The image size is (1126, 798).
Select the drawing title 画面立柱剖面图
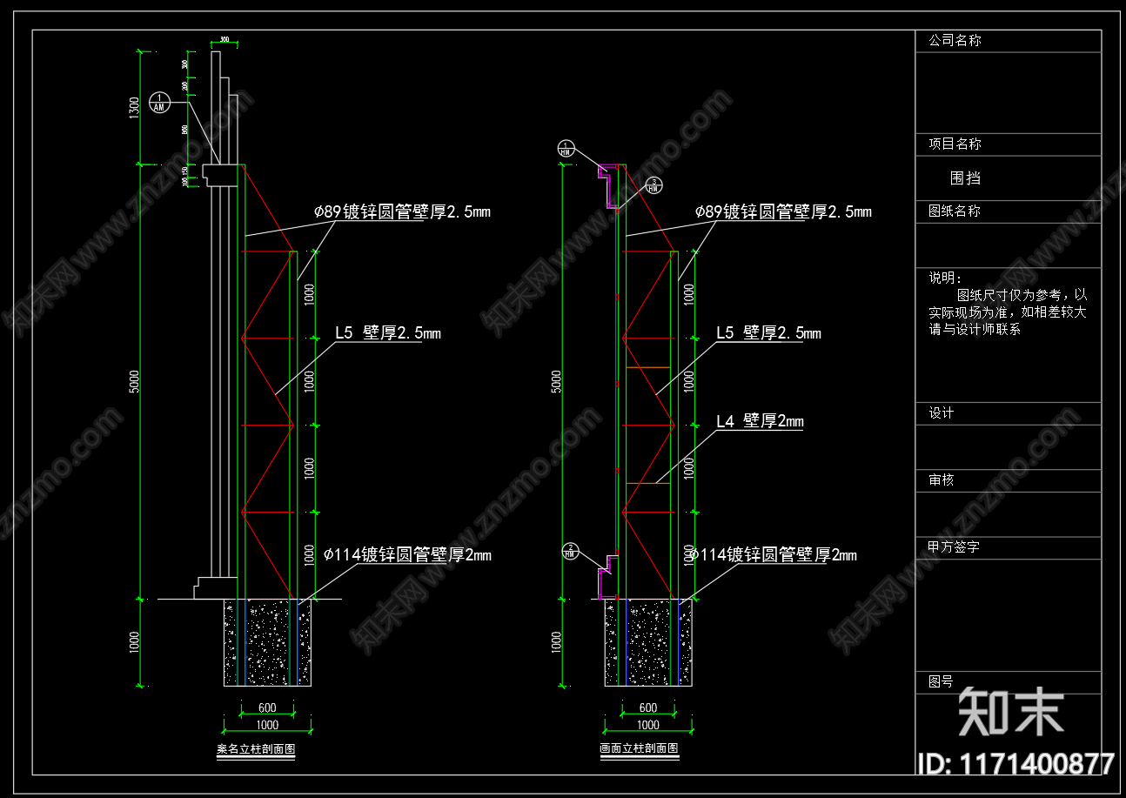tap(640, 748)
